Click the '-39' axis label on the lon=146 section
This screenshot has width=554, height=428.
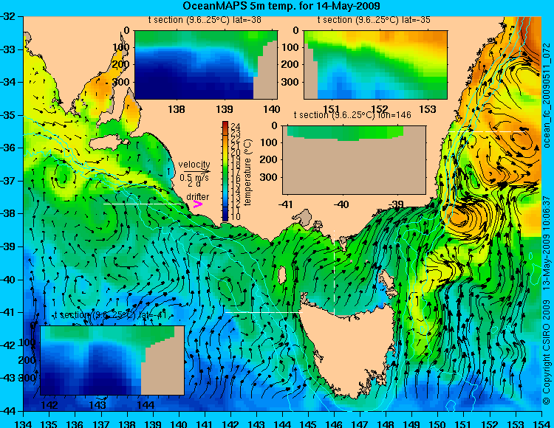click(x=397, y=204)
